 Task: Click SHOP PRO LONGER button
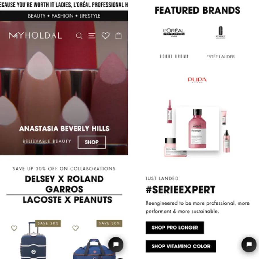[x=175, y=228]
